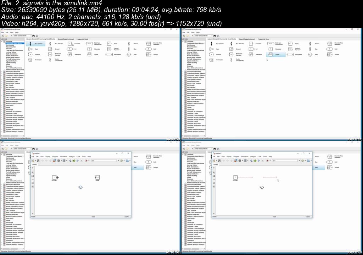Select the Product block in top-left frame
363x255 pixels.
point(34,55)
